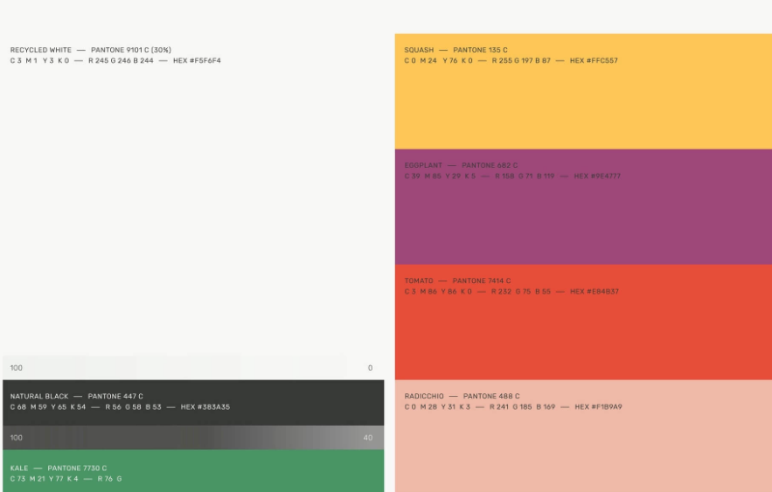
Task: Click the PANTONE 9101 C (30%) label
Action: [x=131, y=51]
